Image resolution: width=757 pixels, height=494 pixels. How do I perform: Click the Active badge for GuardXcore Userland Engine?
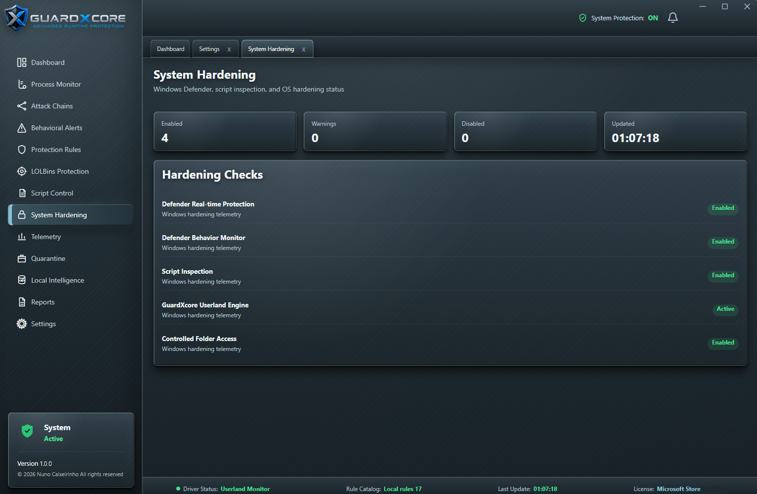(x=725, y=309)
